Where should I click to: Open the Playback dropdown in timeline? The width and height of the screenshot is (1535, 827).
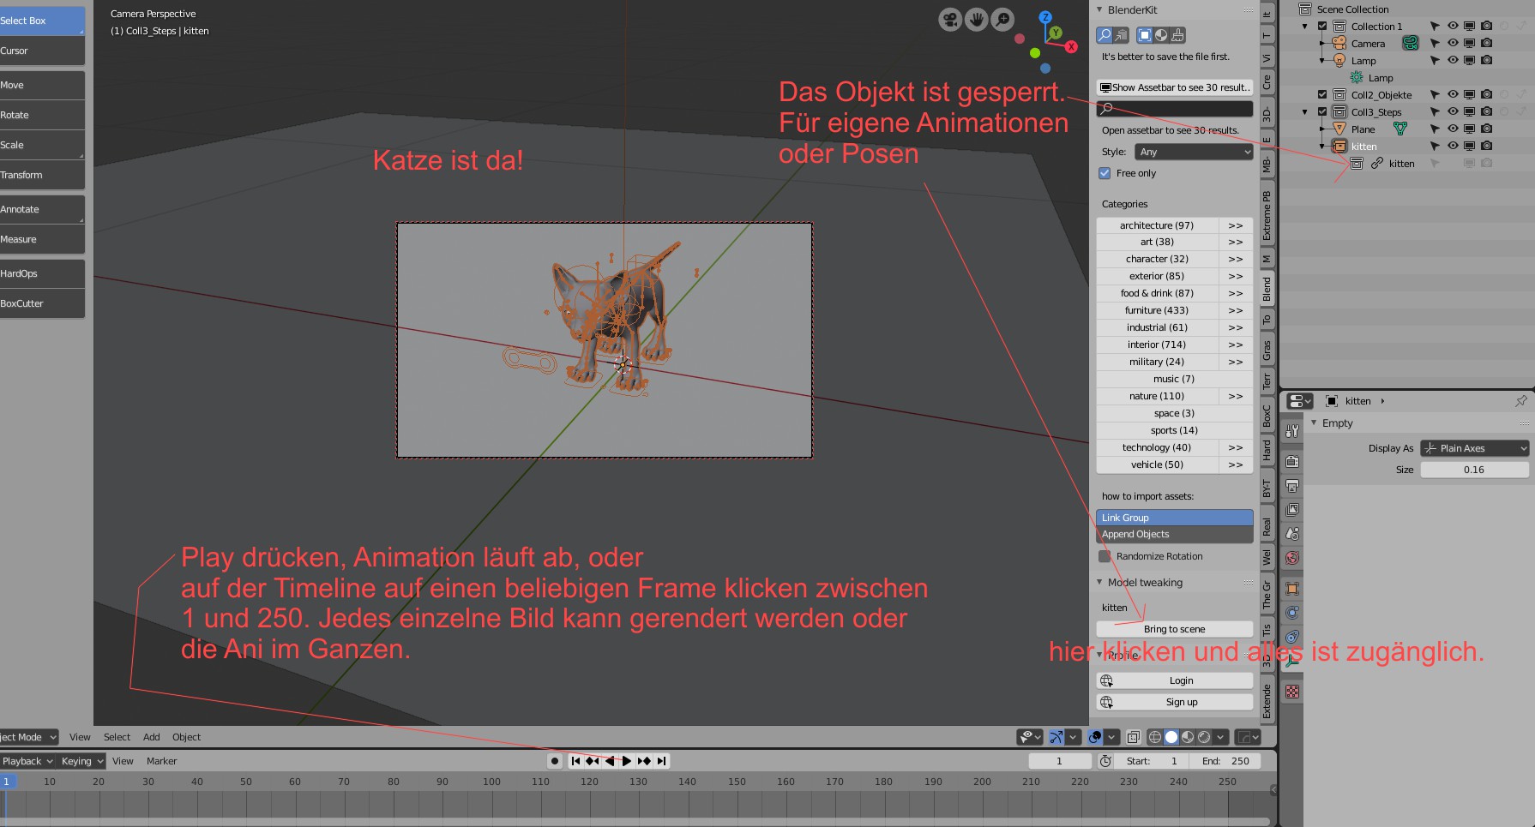28,761
